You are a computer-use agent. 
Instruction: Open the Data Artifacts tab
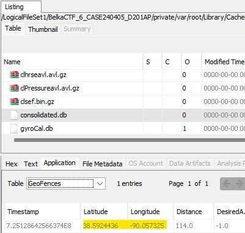190,163
